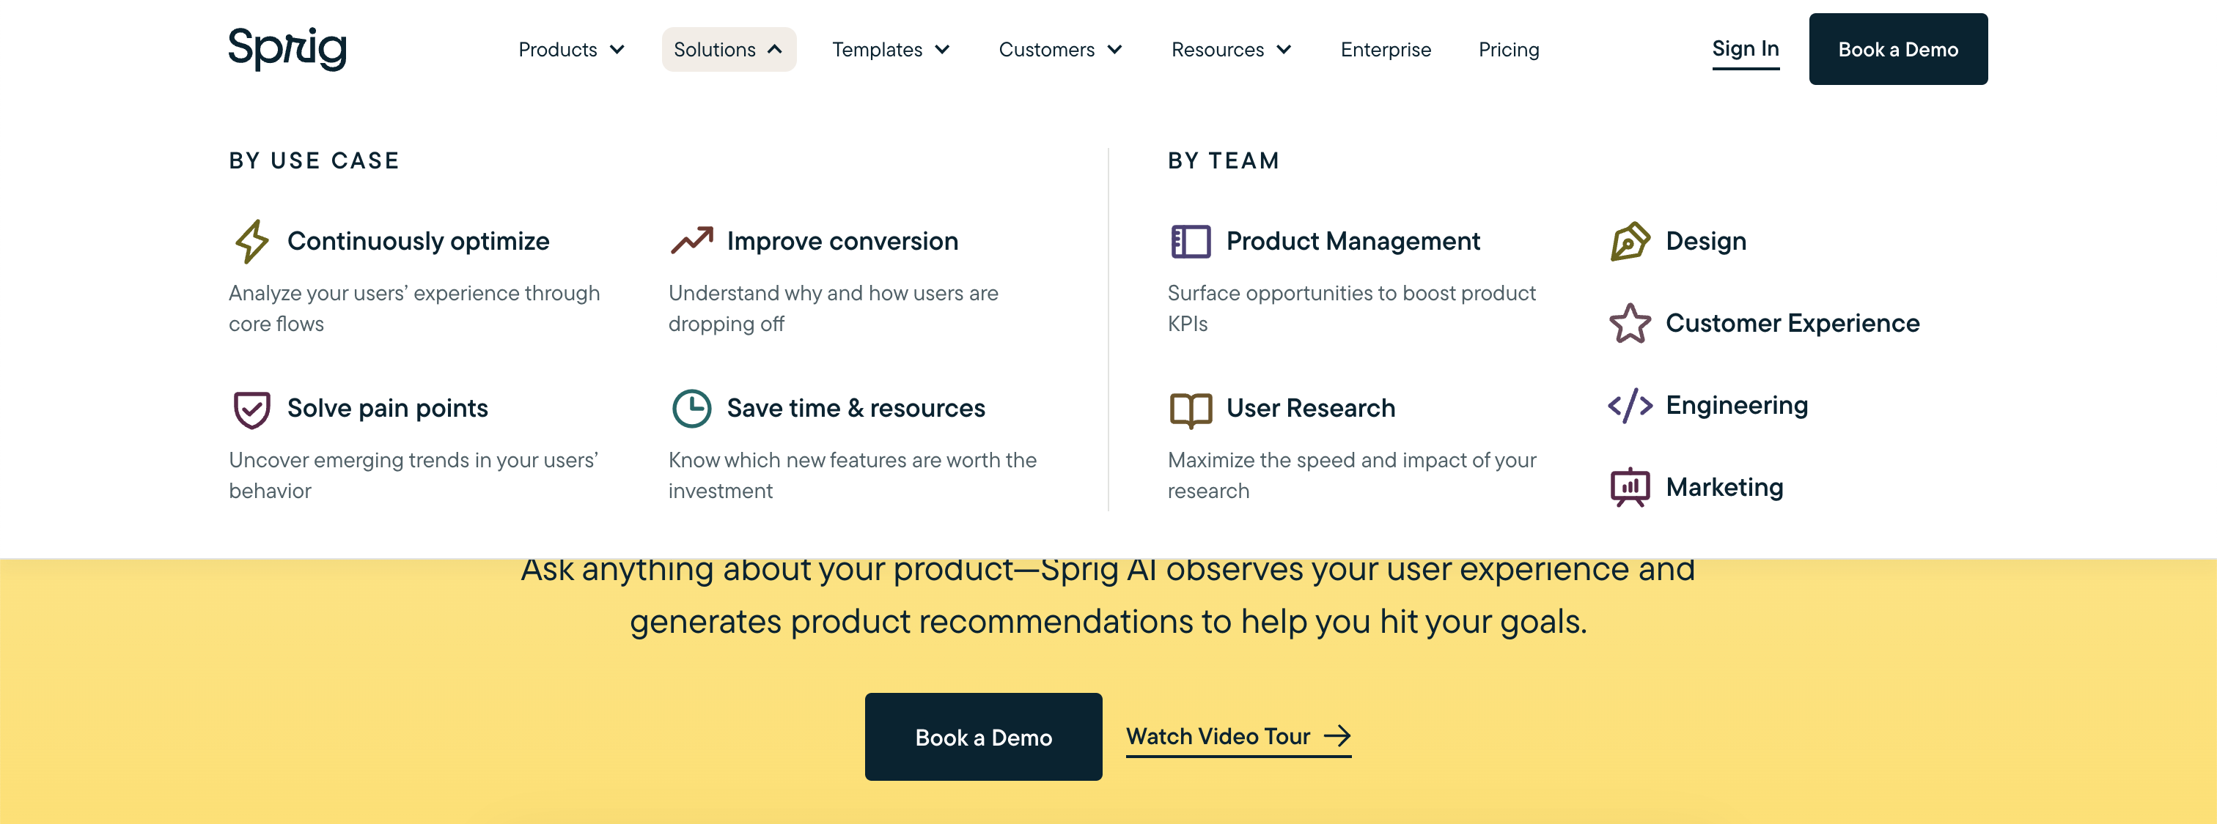Viewport: 2217px width, 824px height.
Task: Click the lightning bolt Continuously optimize icon
Action: point(251,241)
